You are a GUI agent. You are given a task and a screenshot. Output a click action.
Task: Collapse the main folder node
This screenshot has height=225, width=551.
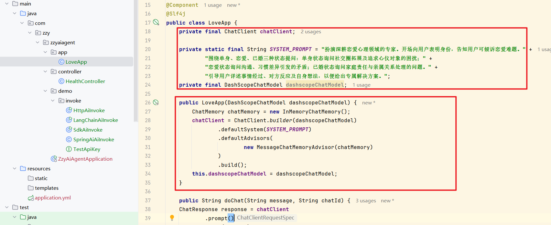click(7, 4)
